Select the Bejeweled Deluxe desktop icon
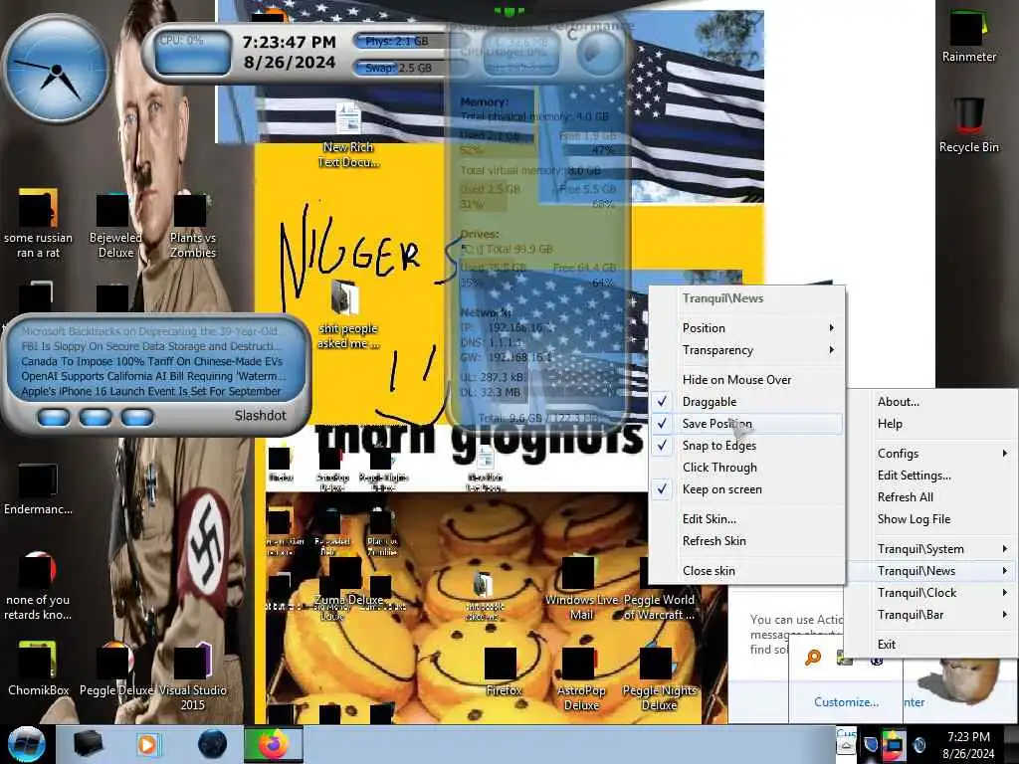The width and height of the screenshot is (1019, 764). pos(115,225)
